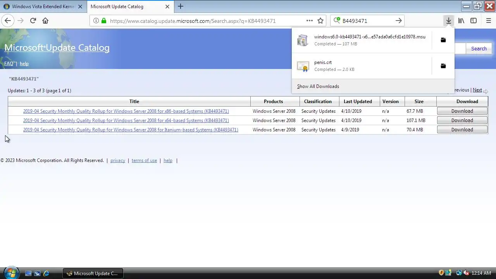This screenshot has height=279, width=496.
Task: Click the catalog Search button
Action: pyautogui.click(x=479, y=48)
